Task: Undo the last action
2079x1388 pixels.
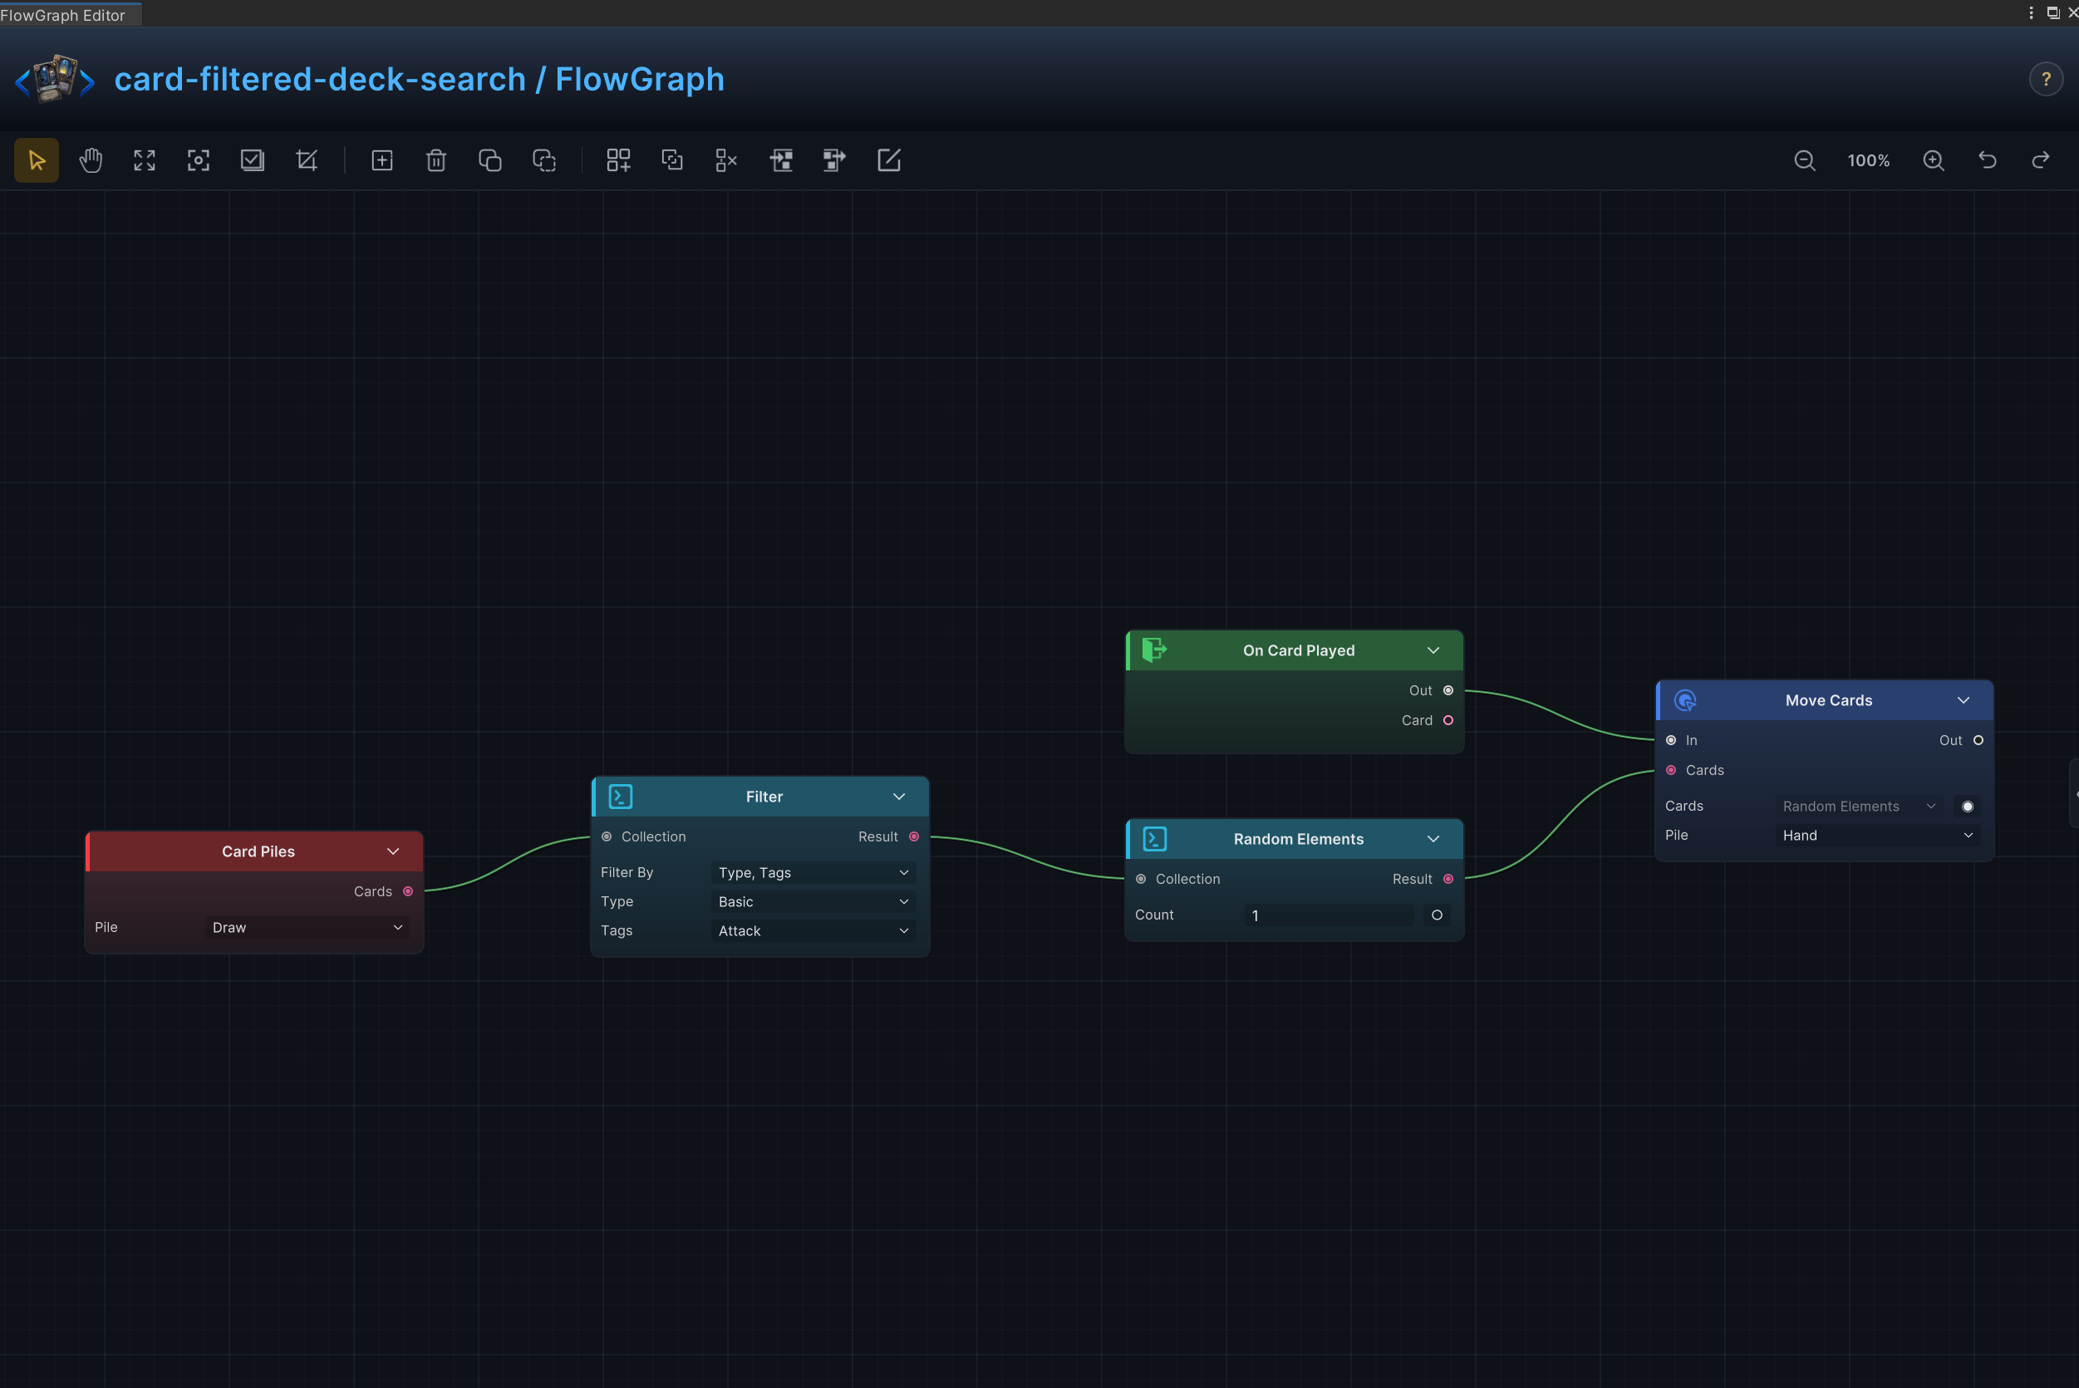Action: tap(1987, 160)
